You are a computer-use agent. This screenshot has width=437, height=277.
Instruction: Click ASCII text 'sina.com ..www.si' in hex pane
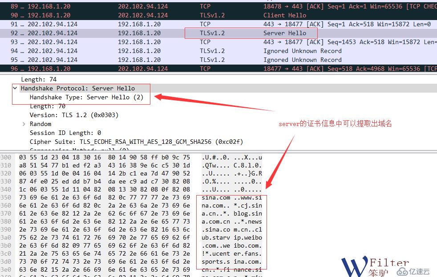click(x=232, y=197)
